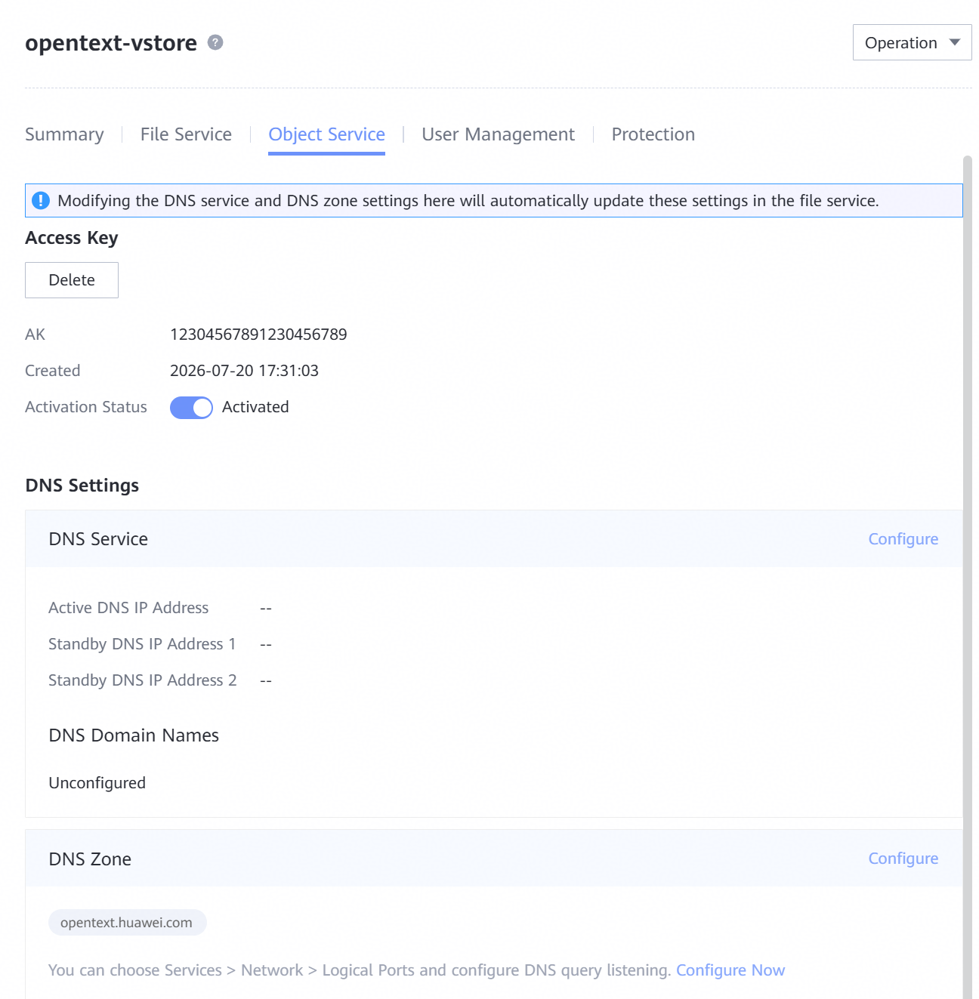The image size is (979, 999).
Task: Click the Active DNS IP Address label
Action: [128, 608]
